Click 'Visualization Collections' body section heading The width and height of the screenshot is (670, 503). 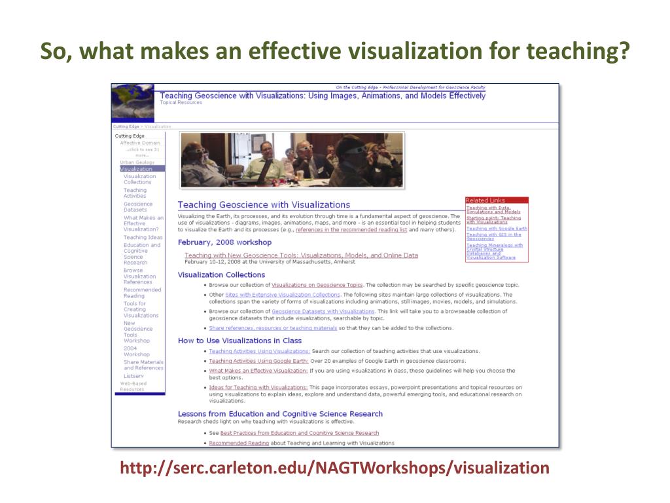[221, 274]
